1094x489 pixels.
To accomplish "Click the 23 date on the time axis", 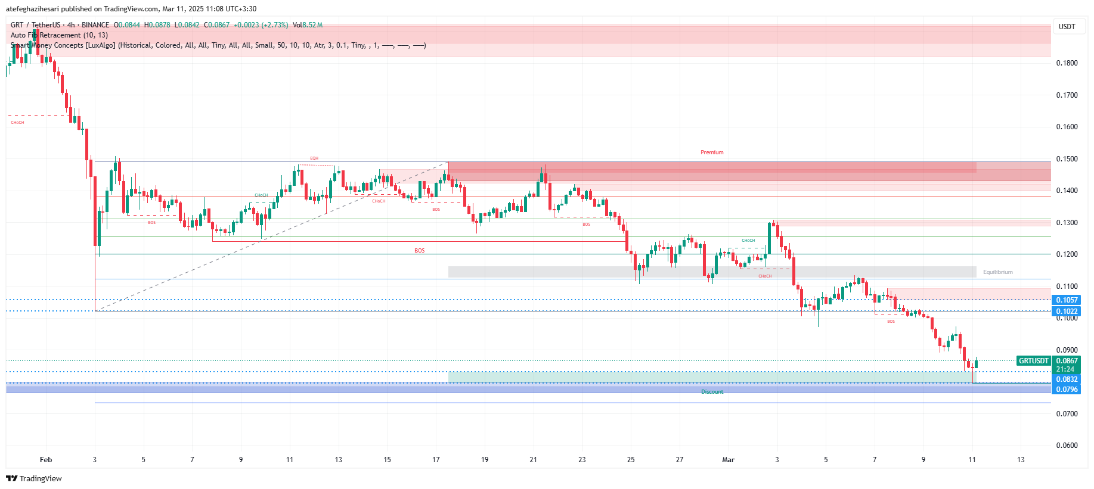I will pyautogui.click(x=582, y=460).
